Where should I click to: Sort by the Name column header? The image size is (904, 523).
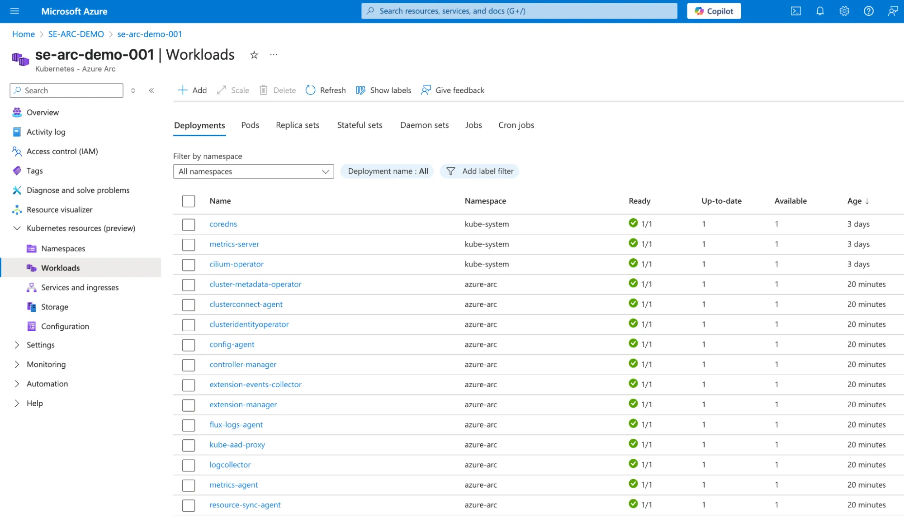point(220,201)
